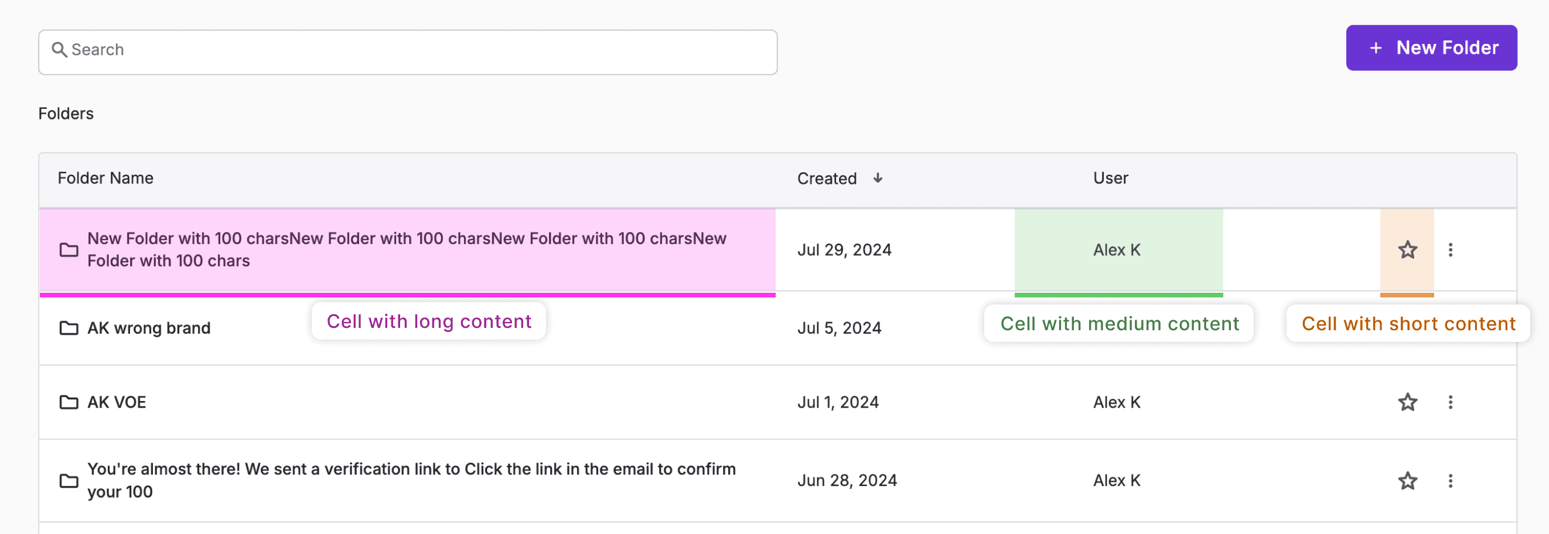This screenshot has height=534, width=1549.
Task: Open kebab menu for the Jul 29, 2024 folder
Action: 1451,249
